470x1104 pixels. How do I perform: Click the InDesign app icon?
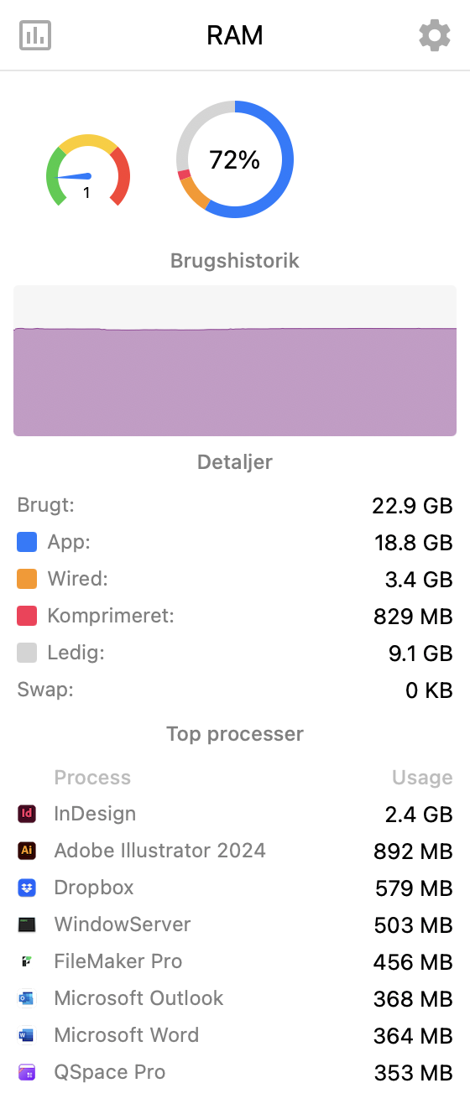(x=27, y=813)
